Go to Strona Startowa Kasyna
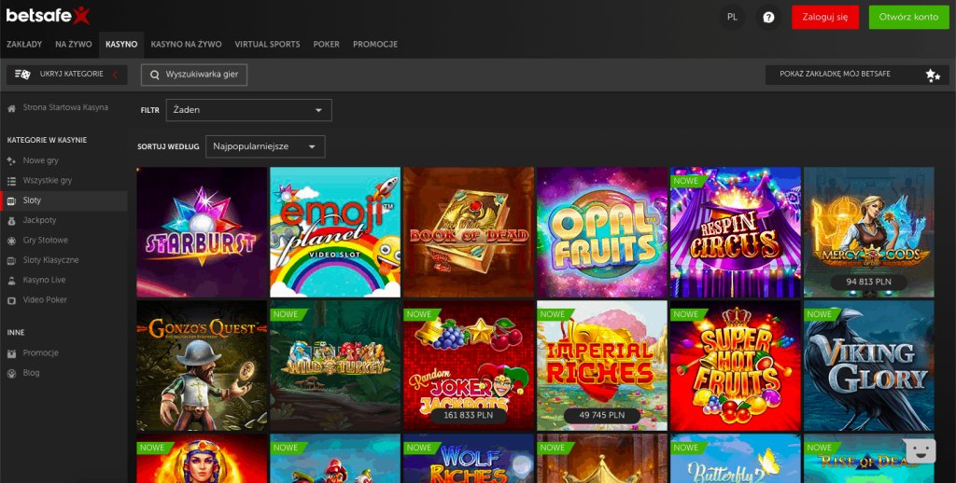 coord(65,108)
